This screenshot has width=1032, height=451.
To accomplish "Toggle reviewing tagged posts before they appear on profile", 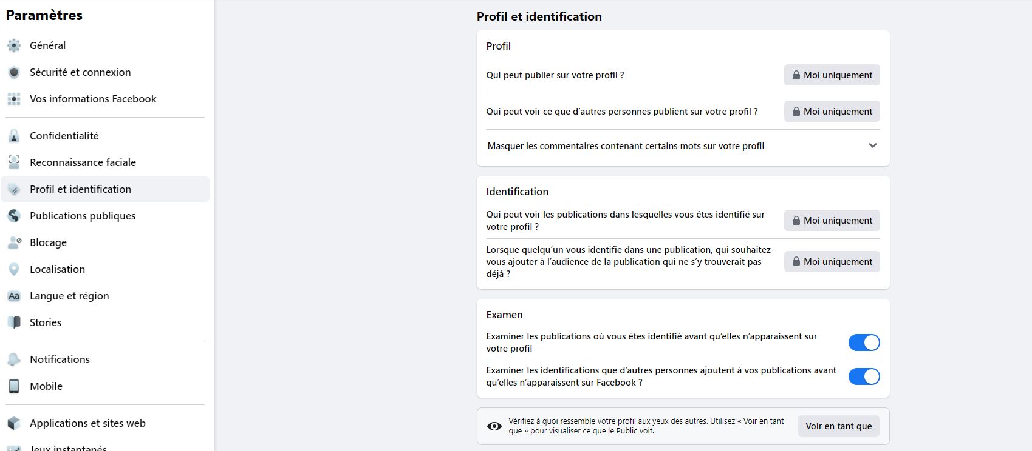I will tap(864, 342).
